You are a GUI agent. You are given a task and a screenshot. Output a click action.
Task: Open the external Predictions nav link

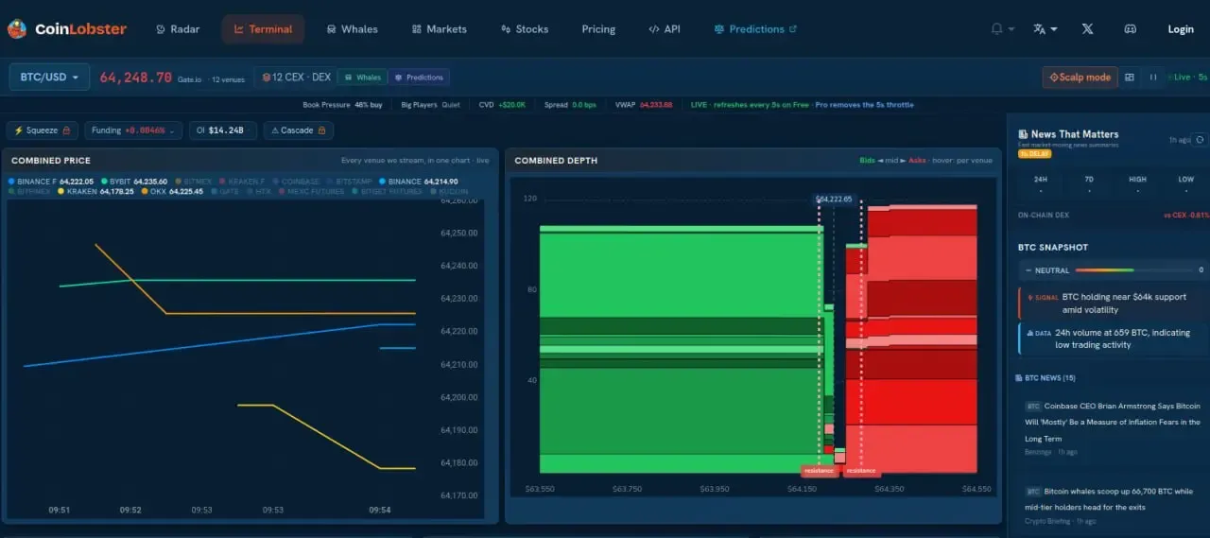pos(755,29)
